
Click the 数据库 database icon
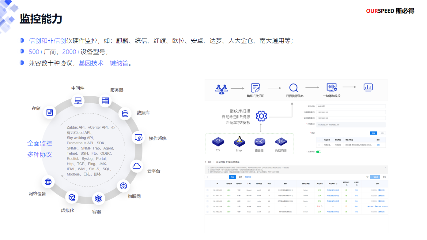tap(125, 113)
